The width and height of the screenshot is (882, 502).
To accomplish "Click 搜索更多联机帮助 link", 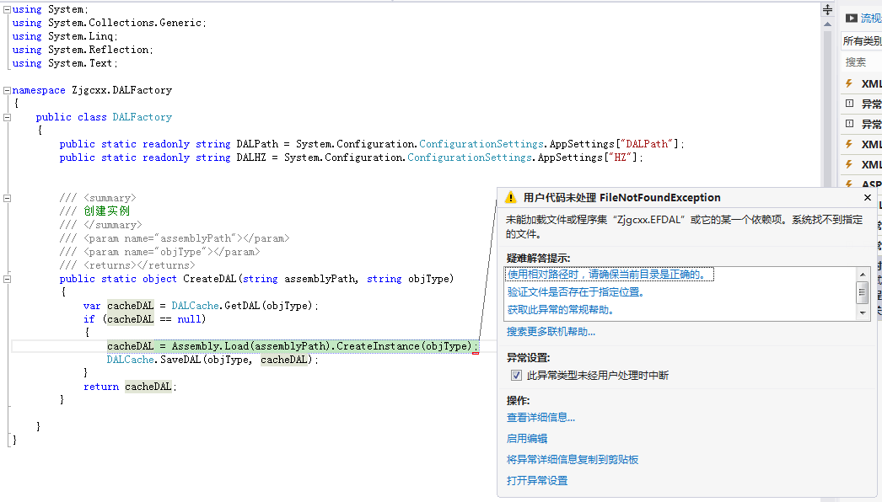I will click(x=551, y=332).
